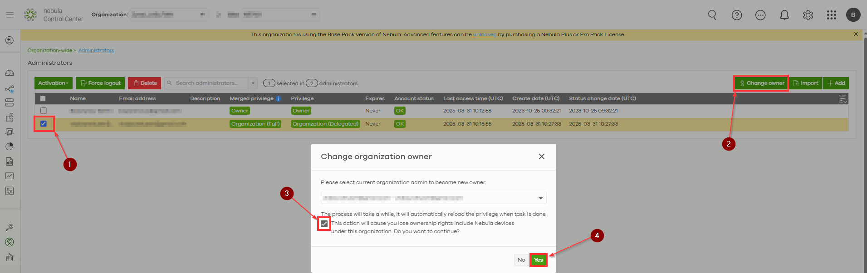Expand the search administrators filter arrow
The height and width of the screenshot is (273, 867).
(x=253, y=83)
